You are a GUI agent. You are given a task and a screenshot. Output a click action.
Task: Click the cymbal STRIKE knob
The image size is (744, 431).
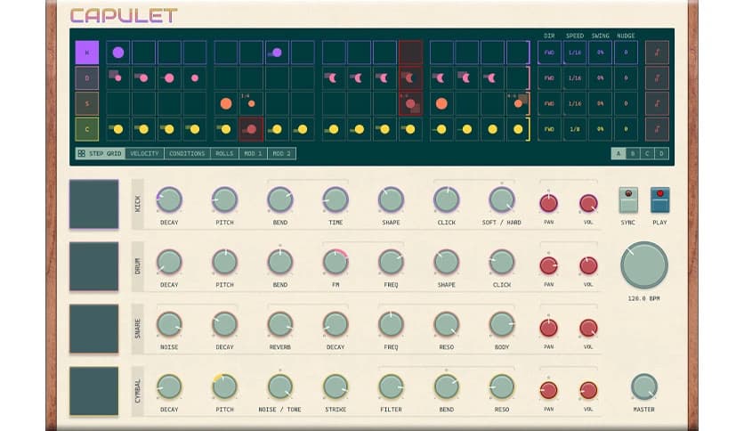(x=336, y=386)
